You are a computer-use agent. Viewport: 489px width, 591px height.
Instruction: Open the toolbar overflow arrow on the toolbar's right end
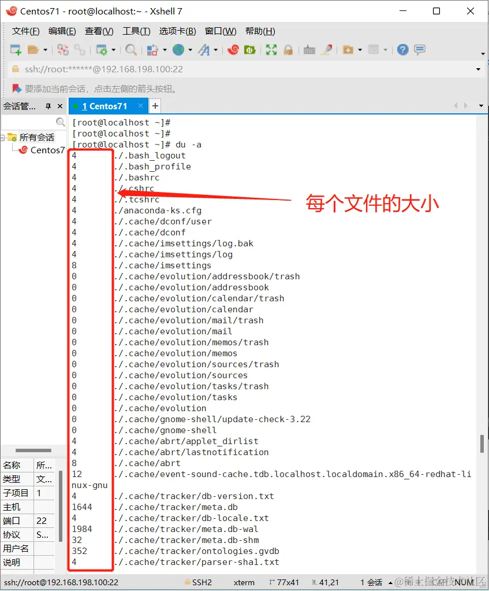(x=483, y=54)
